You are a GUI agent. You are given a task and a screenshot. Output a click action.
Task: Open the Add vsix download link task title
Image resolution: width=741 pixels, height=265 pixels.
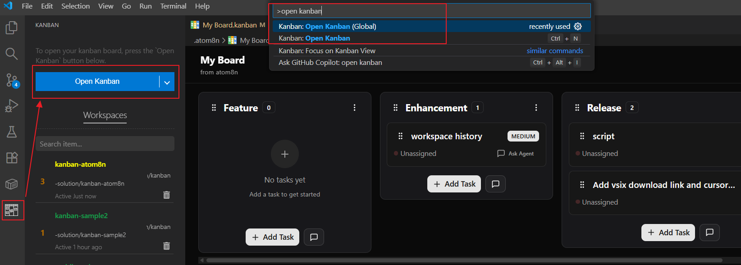[663, 185]
